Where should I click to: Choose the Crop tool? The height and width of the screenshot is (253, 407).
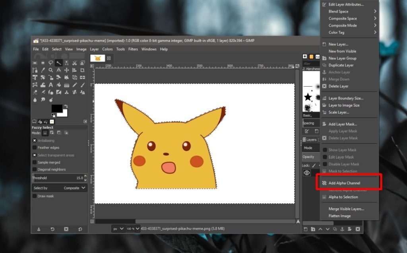click(82, 70)
